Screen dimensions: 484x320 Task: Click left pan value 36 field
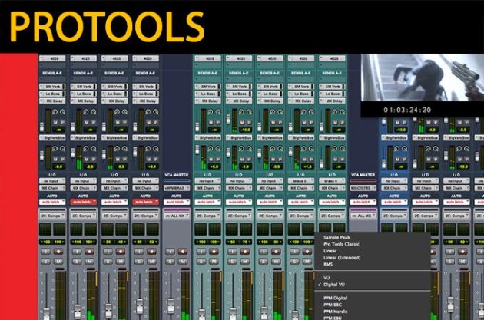tap(107, 242)
